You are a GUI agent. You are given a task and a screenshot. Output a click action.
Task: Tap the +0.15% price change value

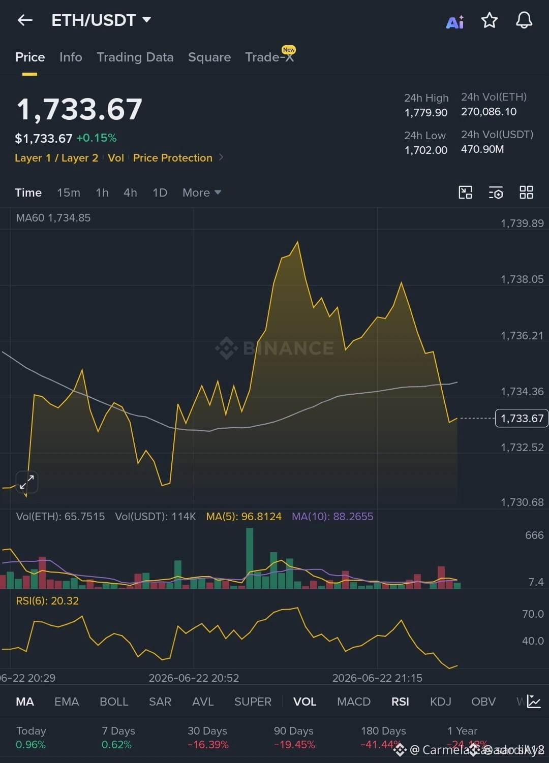coord(97,138)
